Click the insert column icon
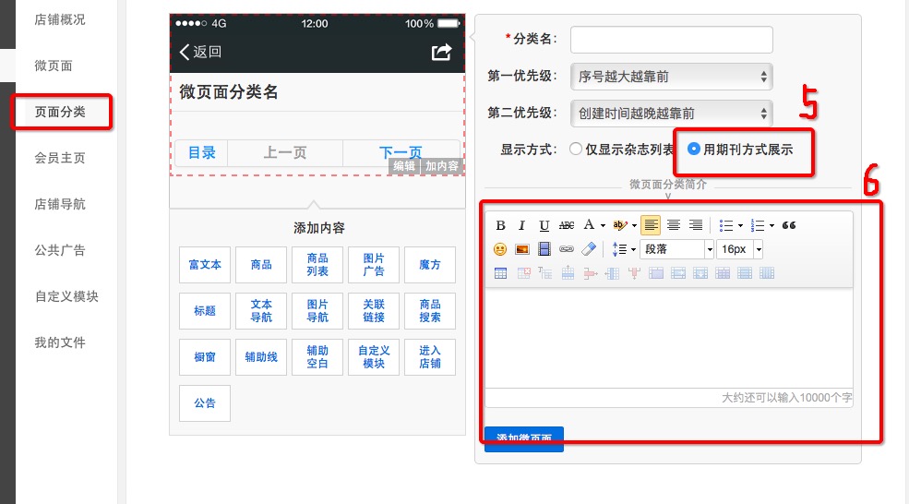The width and height of the screenshot is (909, 504). 612,273
